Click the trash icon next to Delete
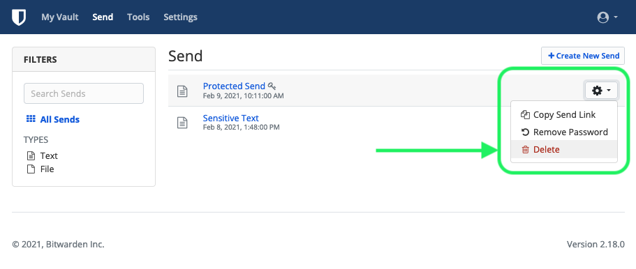Image resolution: width=636 pixels, height=269 pixels. coord(525,150)
